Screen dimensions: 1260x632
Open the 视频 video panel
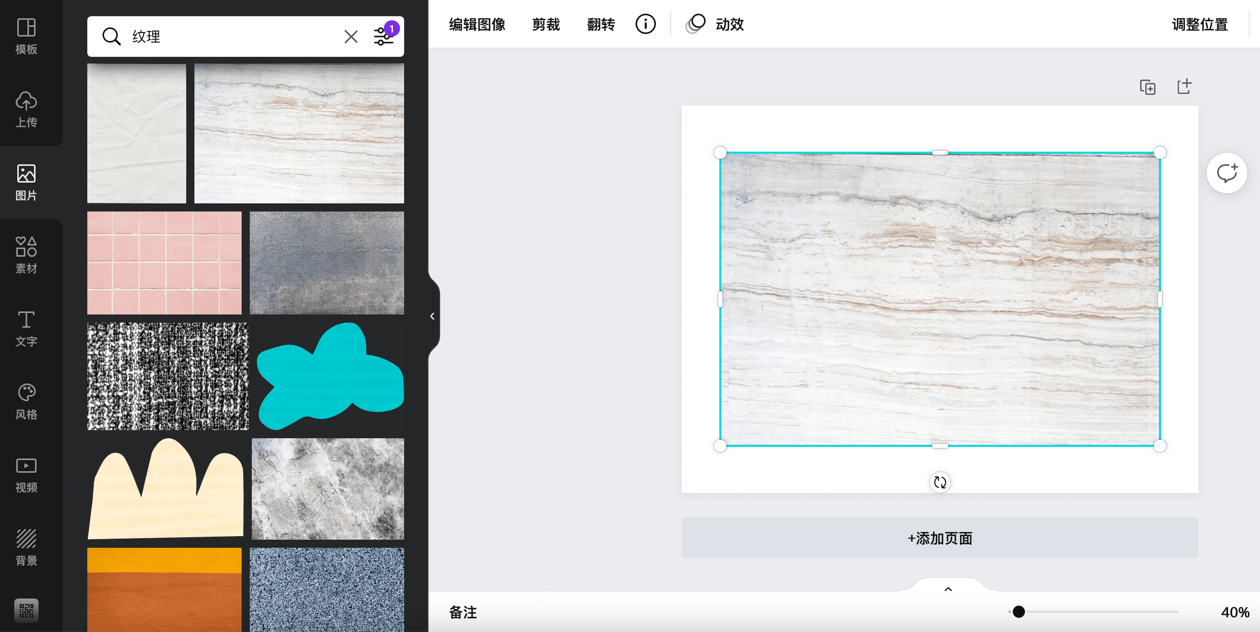point(26,475)
